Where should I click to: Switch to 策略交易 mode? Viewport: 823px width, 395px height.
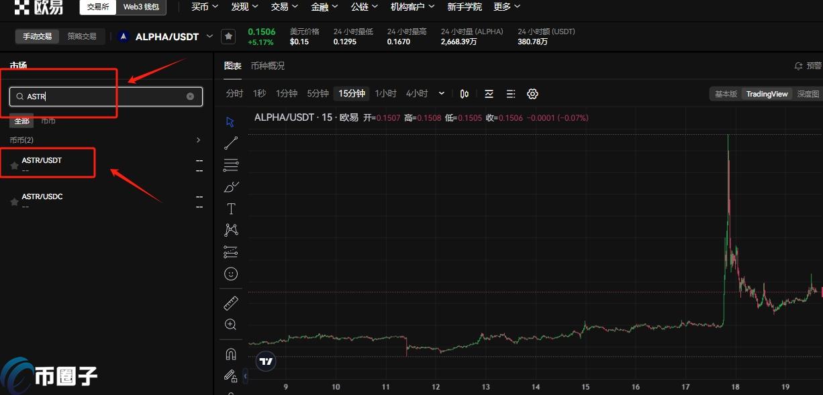coord(82,36)
